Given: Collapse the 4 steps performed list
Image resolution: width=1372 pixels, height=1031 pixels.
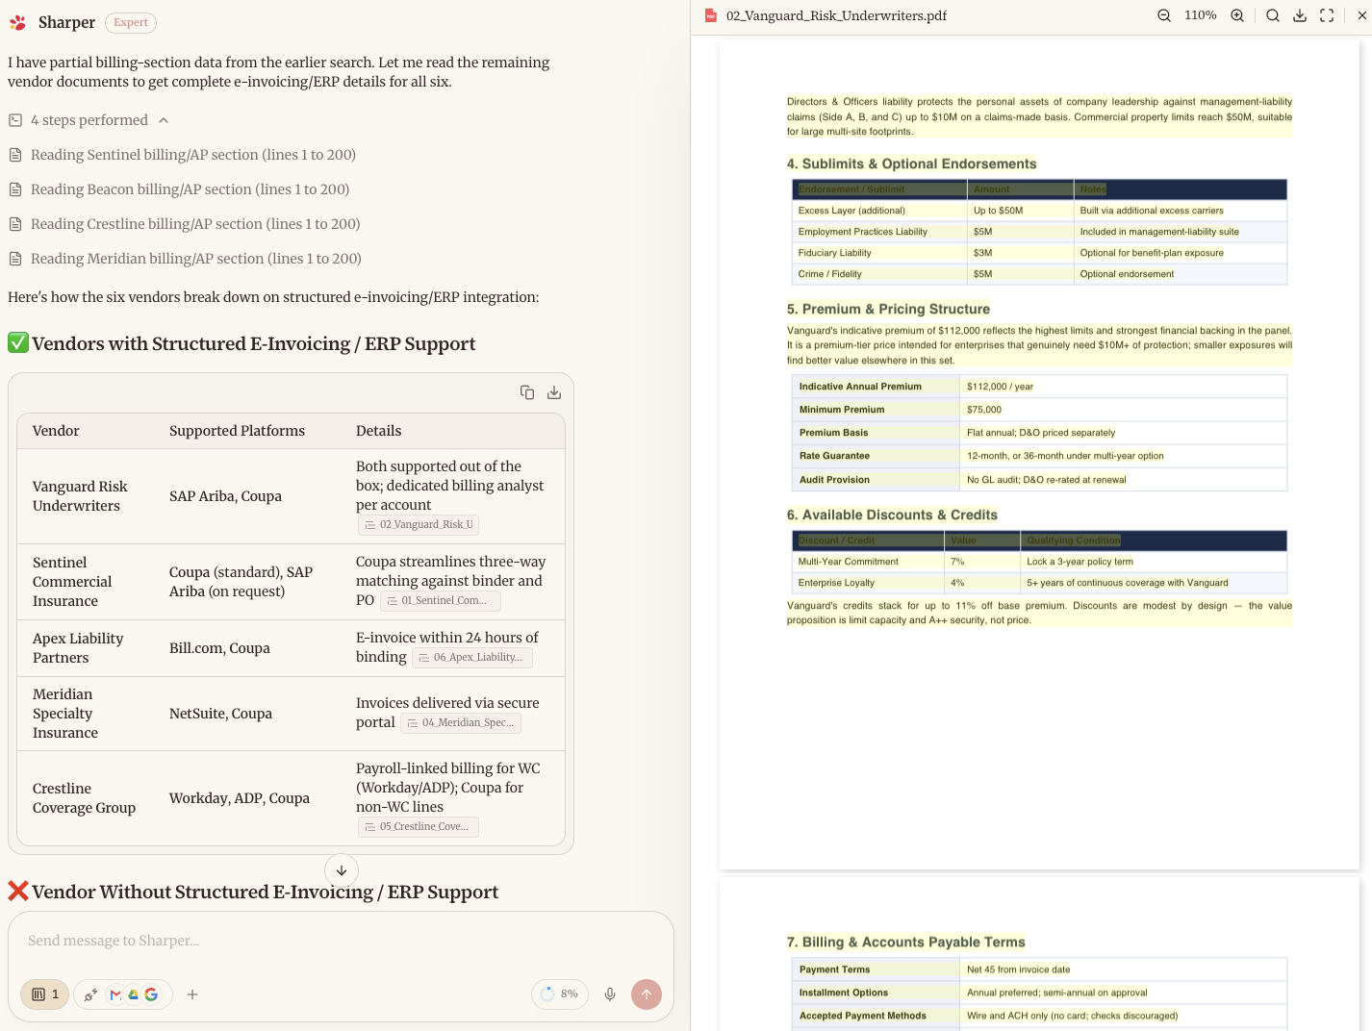Looking at the screenshot, I should 164,120.
